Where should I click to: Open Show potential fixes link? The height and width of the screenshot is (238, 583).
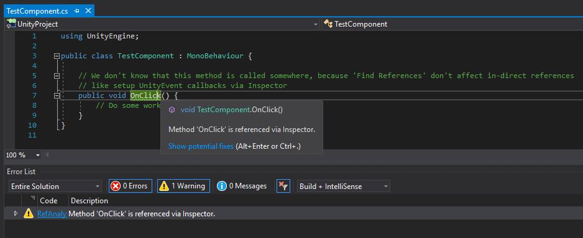tap(201, 146)
